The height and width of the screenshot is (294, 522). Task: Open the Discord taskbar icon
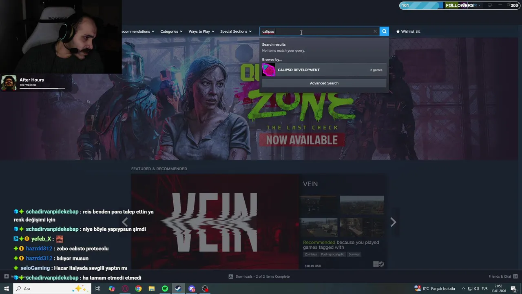pos(192,289)
